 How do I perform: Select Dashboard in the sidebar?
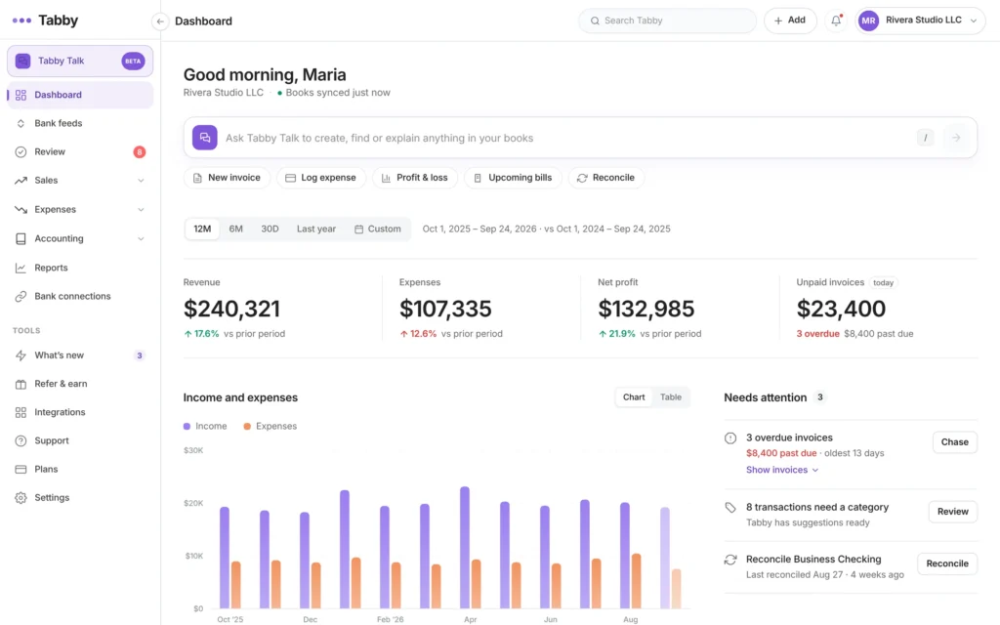coord(80,95)
